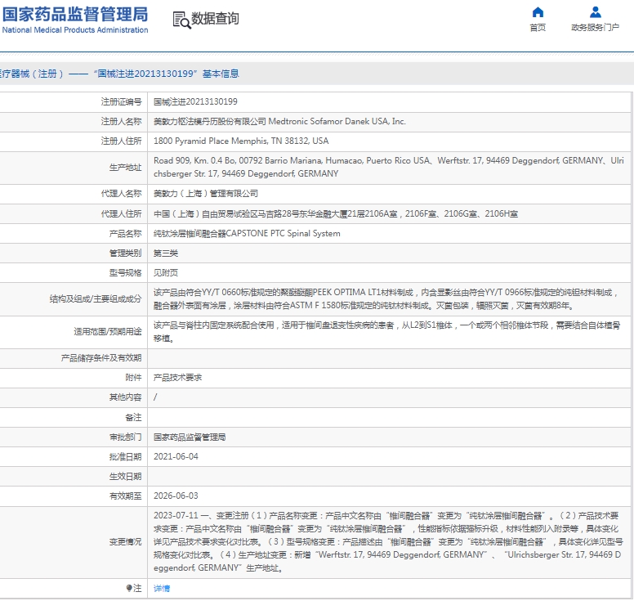Screen dimensions: 634x601
Task: Click production address Road 909 Humacao text
Action: point(389,167)
